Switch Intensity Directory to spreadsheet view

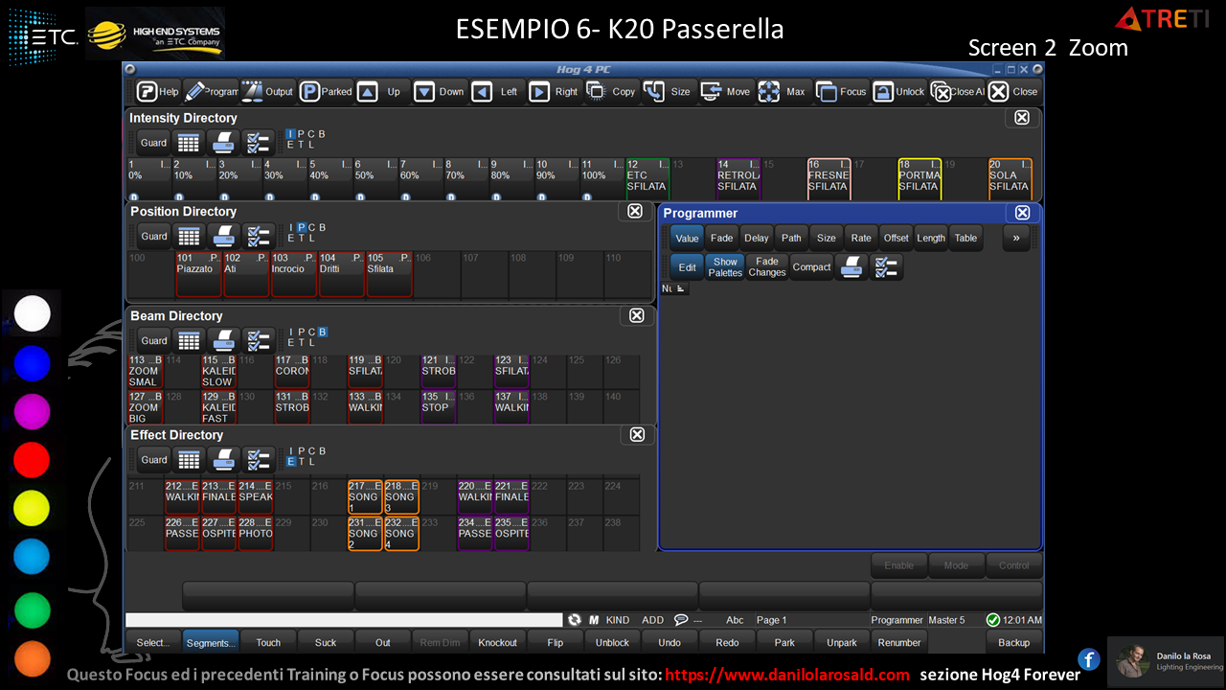pyautogui.click(x=189, y=143)
